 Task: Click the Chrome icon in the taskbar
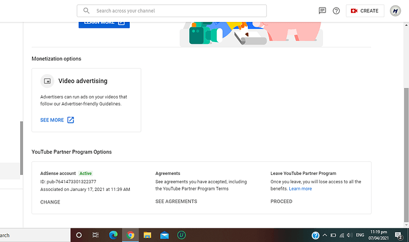click(x=130, y=235)
